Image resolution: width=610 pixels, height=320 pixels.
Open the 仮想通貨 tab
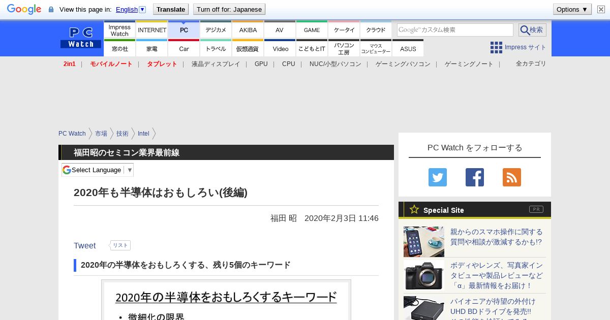tap(248, 48)
